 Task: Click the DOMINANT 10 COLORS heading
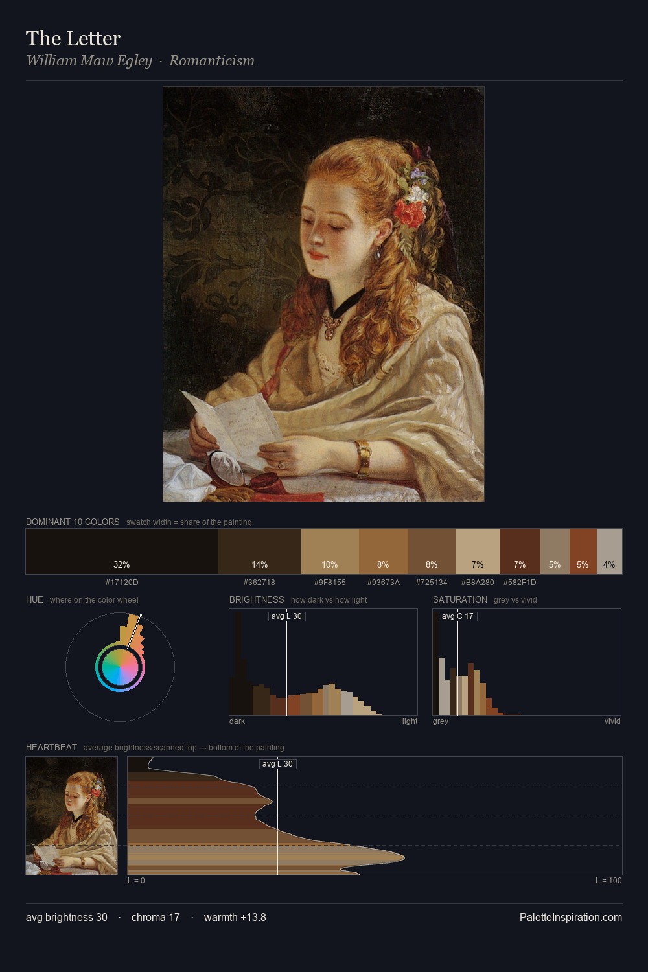point(73,522)
